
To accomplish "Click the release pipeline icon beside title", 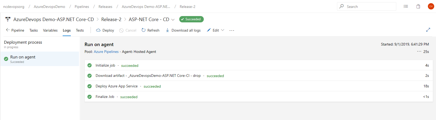I will tap(8, 19).
